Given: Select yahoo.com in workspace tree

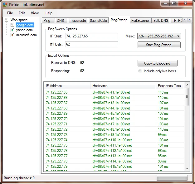Looking at the screenshot, I should (24, 30).
